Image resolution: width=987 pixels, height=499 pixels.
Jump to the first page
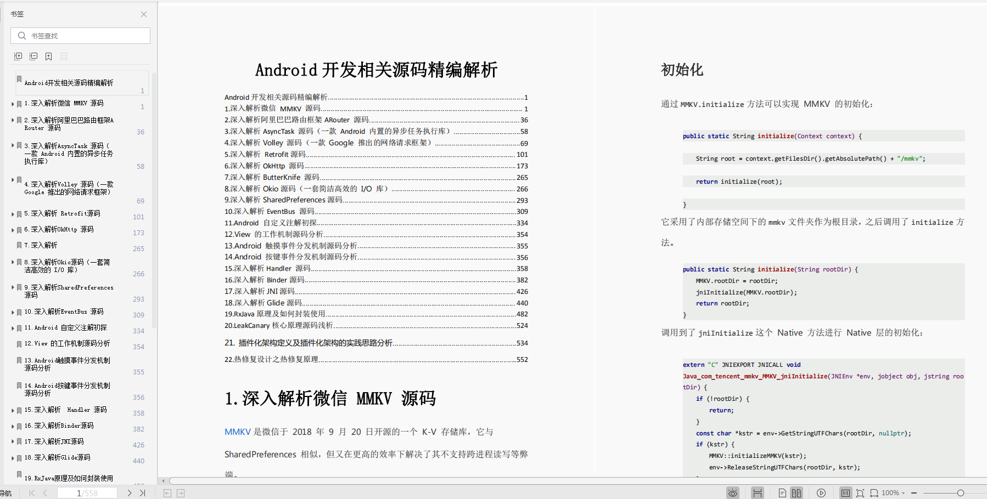point(31,492)
